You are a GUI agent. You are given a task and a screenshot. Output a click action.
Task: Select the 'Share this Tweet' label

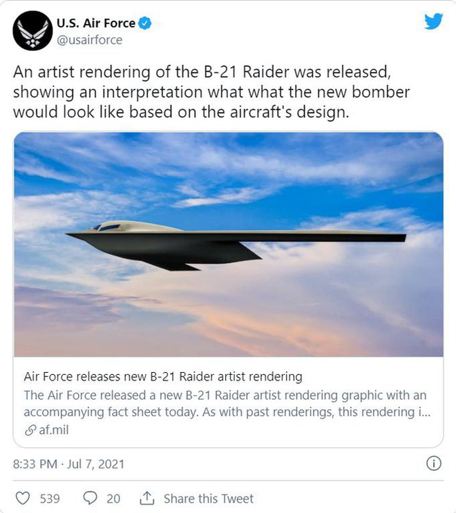pos(208,498)
